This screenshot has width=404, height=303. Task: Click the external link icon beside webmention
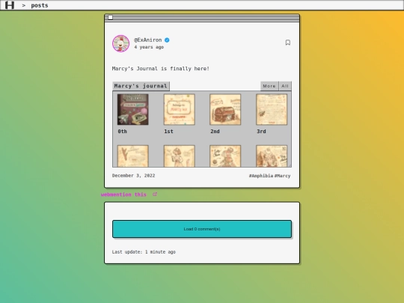pyautogui.click(x=155, y=195)
